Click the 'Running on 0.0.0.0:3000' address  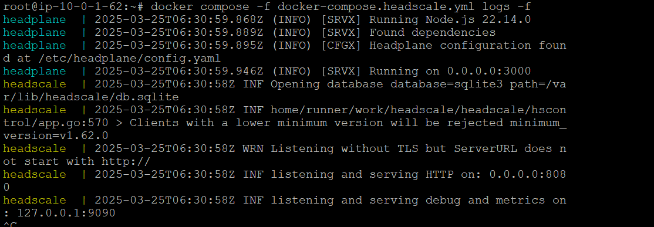450,72
